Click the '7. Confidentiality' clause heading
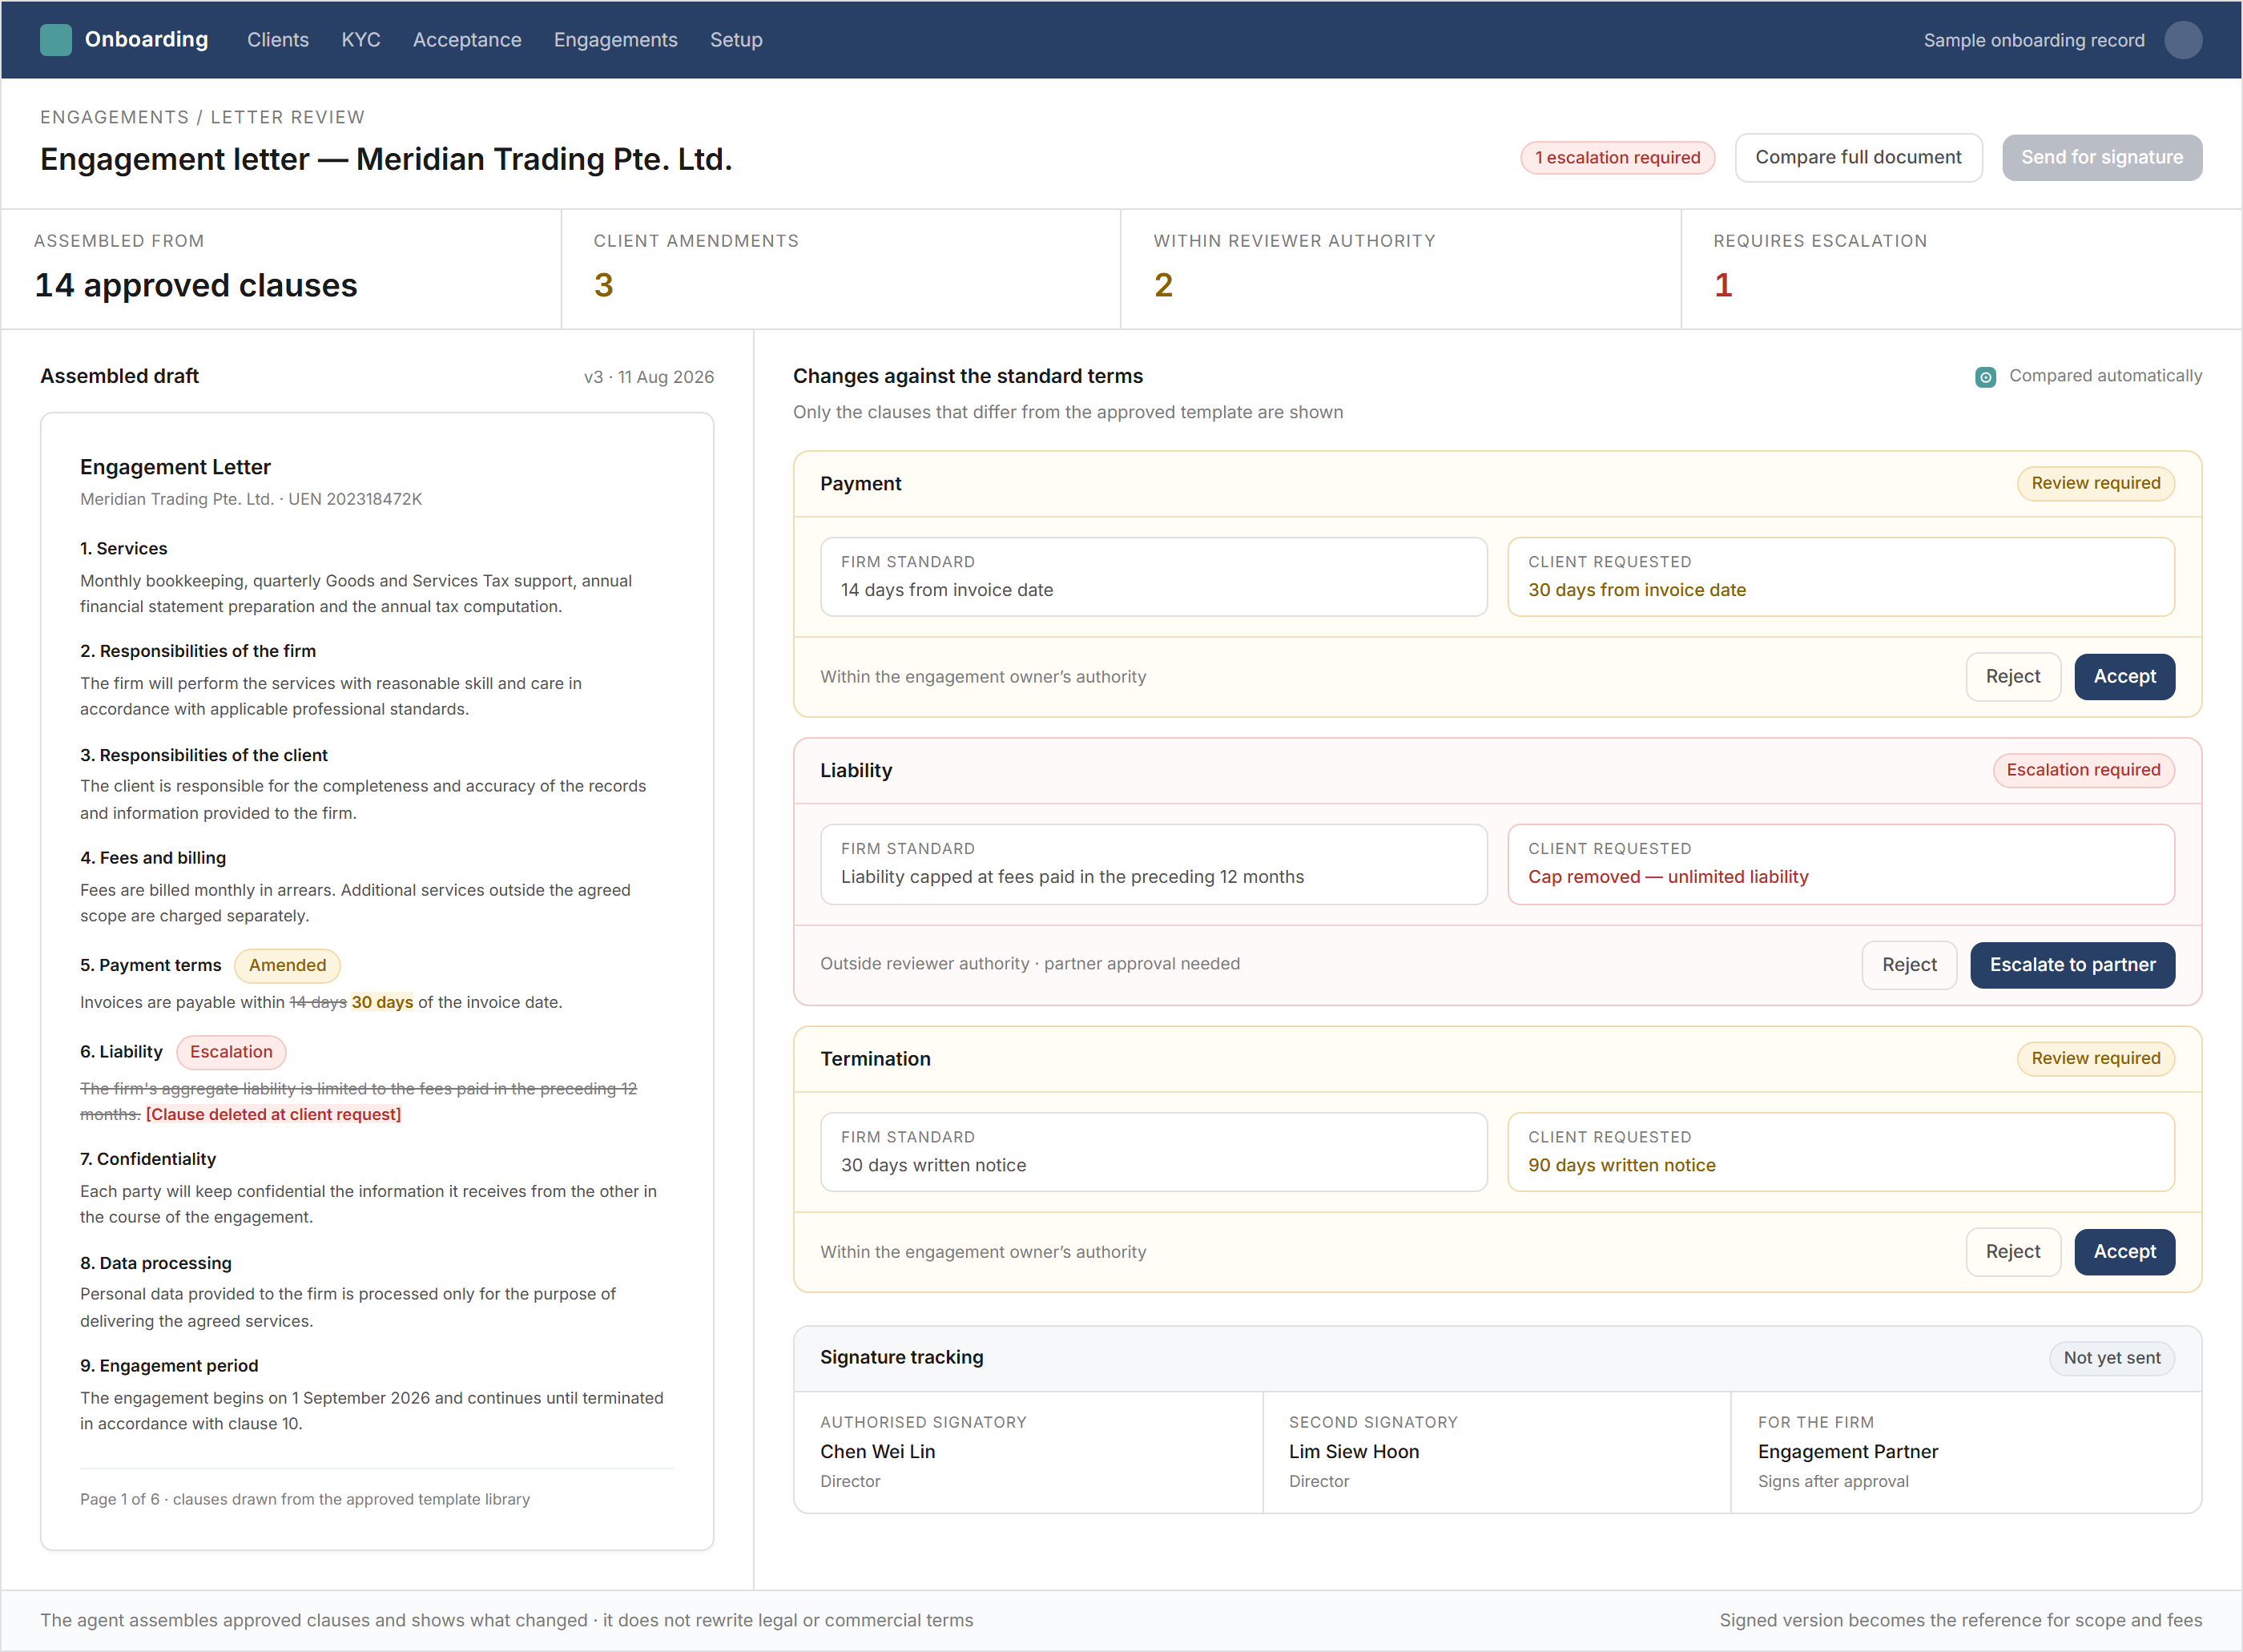Image resolution: width=2243 pixels, height=1652 pixels. pos(148,1159)
